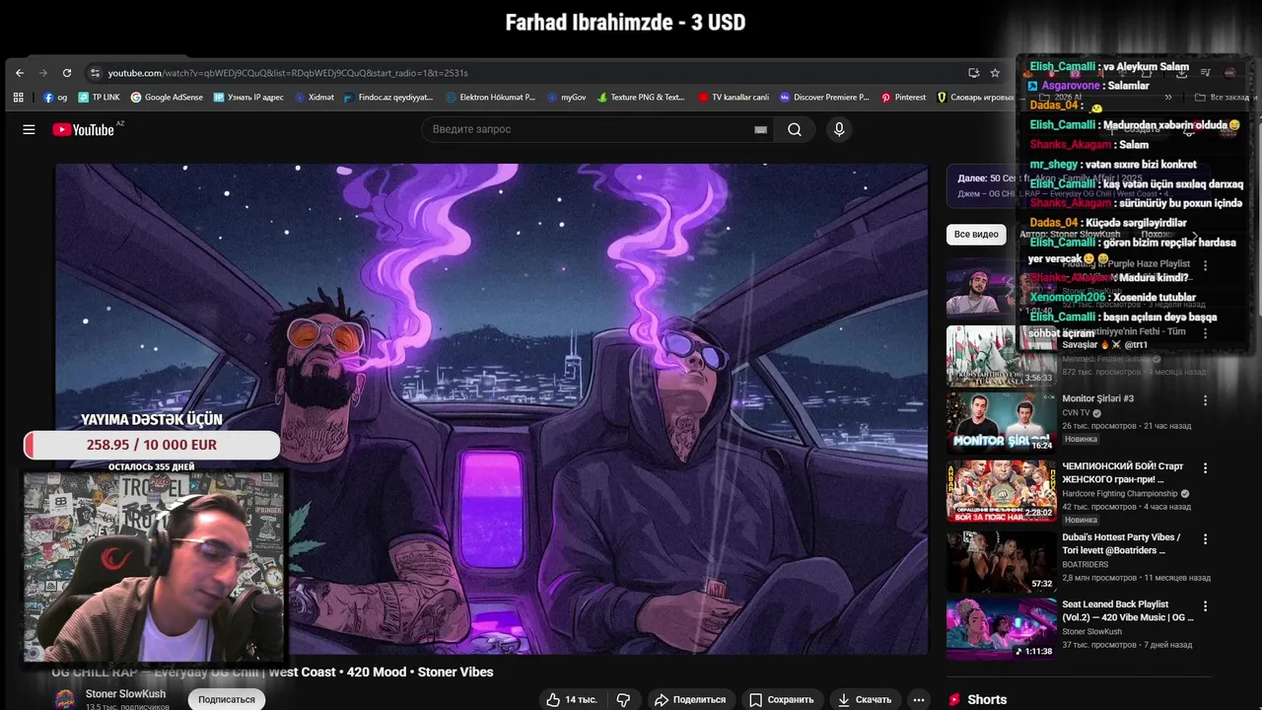The width and height of the screenshot is (1262, 710).
Task: Open the ЧЕМПИОНСКИЙ БОЙ! Старт title link
Action: pyautogui.click(x=1123, y=472)
